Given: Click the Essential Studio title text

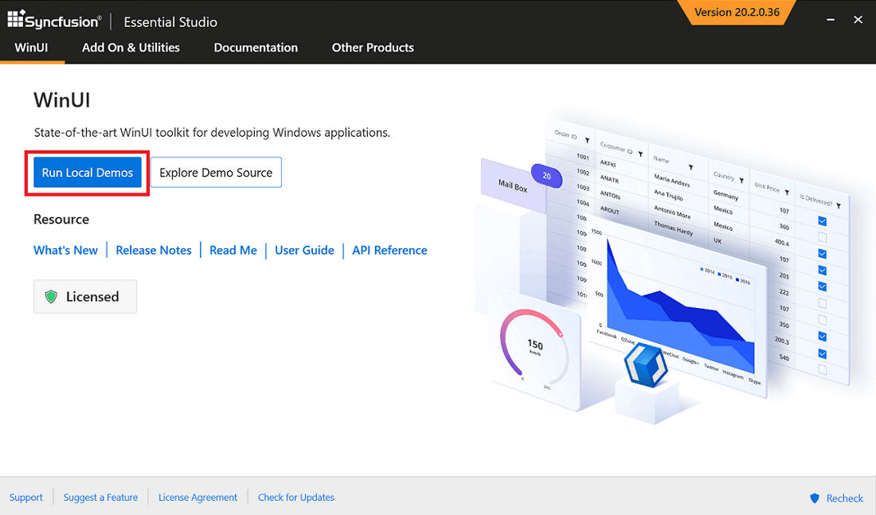Looking at the screenshot, I should pyautogui.click(x=170, y=21).
